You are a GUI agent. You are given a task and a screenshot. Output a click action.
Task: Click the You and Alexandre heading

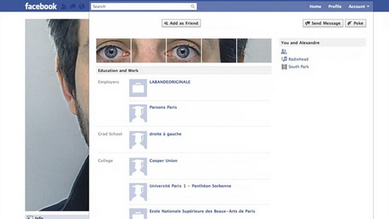(x=300, y=43)
